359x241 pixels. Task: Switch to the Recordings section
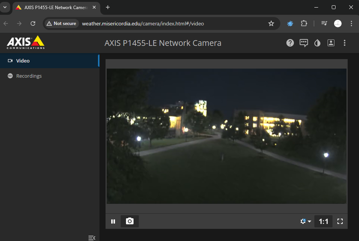[29, 75]
